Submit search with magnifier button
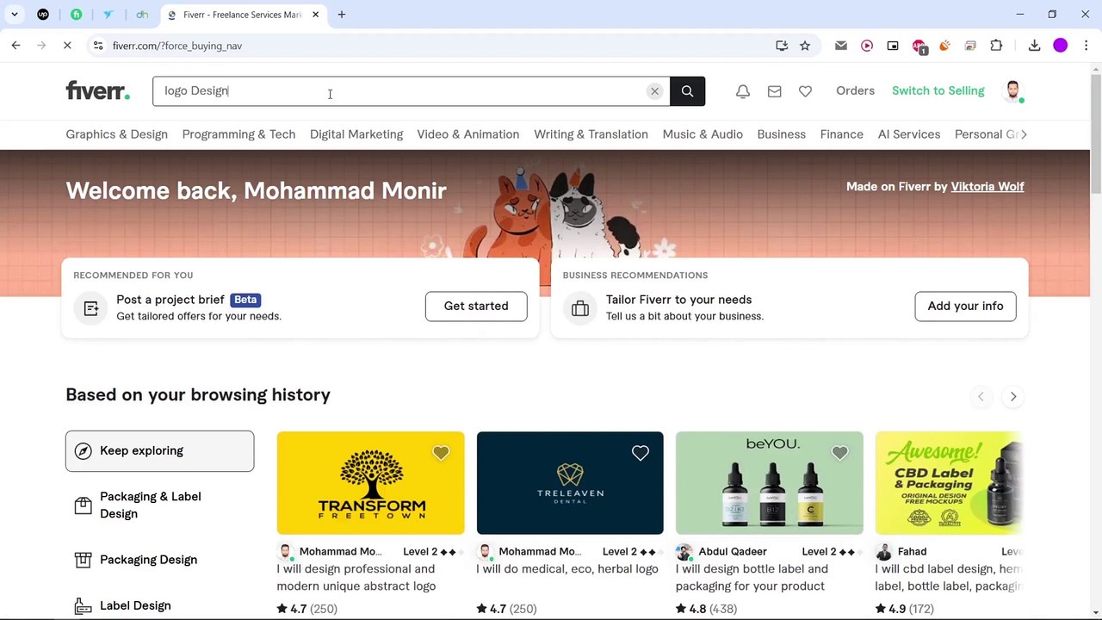The width and height of the screenshot is (1102, 620). click(687, 91)
